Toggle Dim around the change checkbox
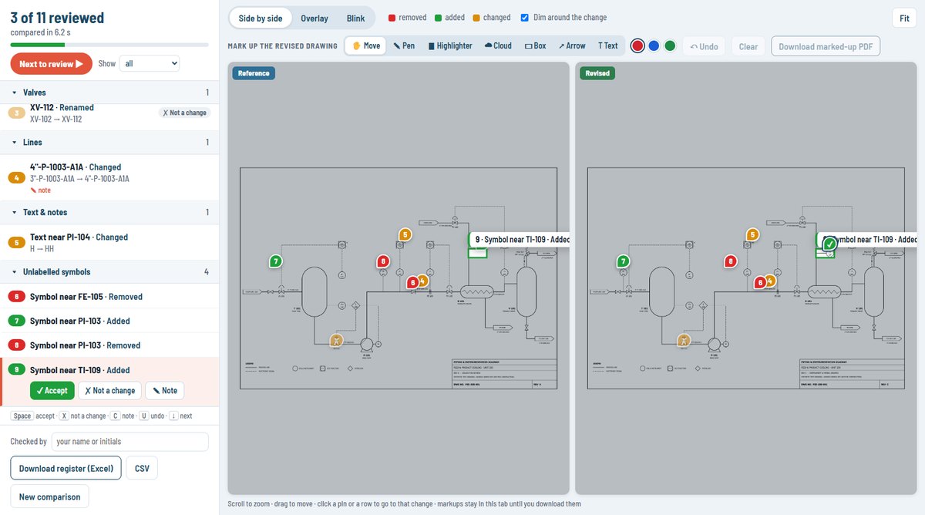925x515 pixels. coord(525,18)
